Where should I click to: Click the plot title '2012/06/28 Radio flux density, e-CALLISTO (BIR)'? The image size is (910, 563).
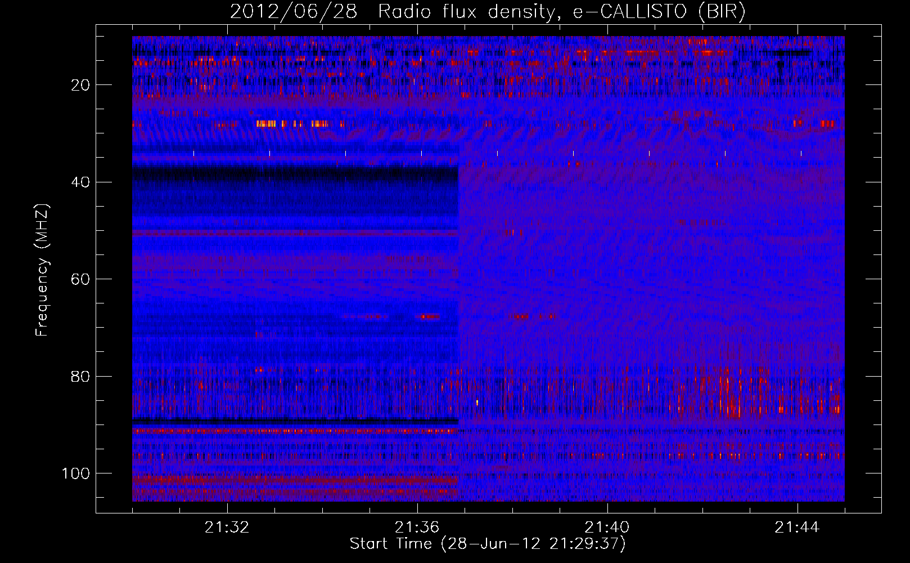488,12
